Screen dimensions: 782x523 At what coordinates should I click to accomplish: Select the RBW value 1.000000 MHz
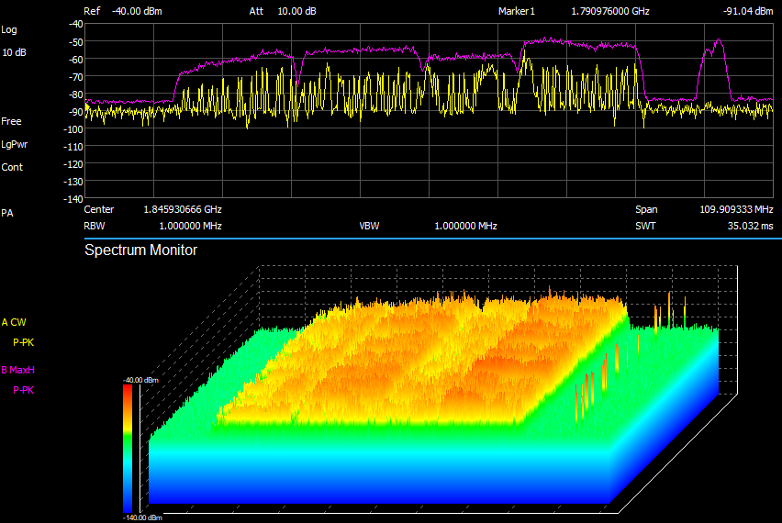coord(191,226)
